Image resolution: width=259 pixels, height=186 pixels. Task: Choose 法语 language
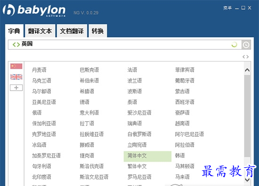pos(132,70)
